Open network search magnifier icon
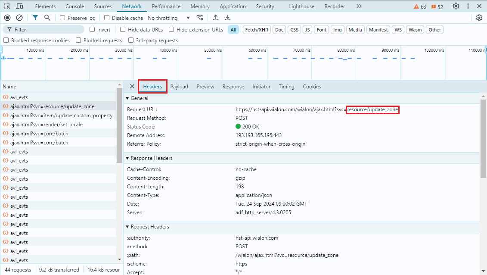The image size is (487, 275). coord(47,18)
